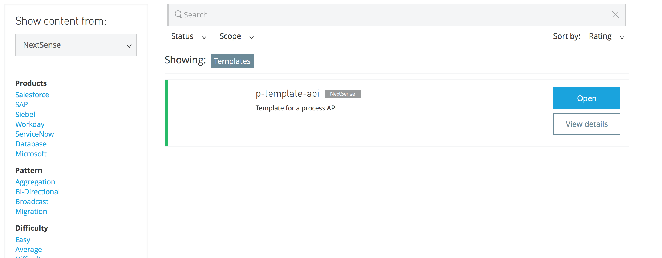662x258 pixels.
Task: Filter products by Salesforce
Action: tap(32, 95)
